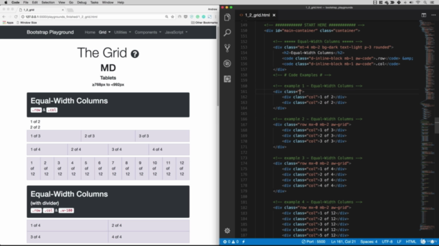Change language mode via HTML status item

point(411,241)
